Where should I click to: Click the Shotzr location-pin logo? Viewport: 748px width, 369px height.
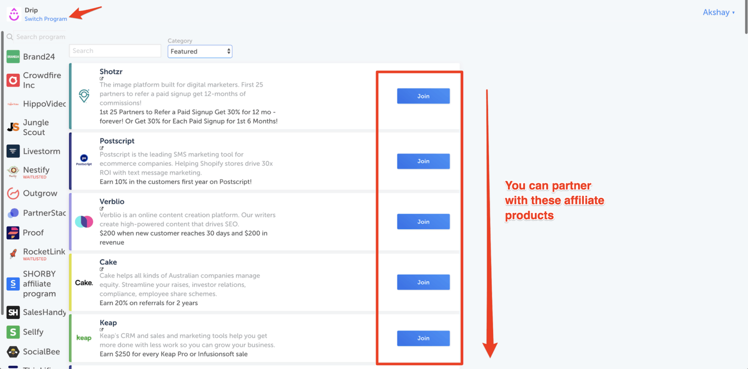click(84, 96)
